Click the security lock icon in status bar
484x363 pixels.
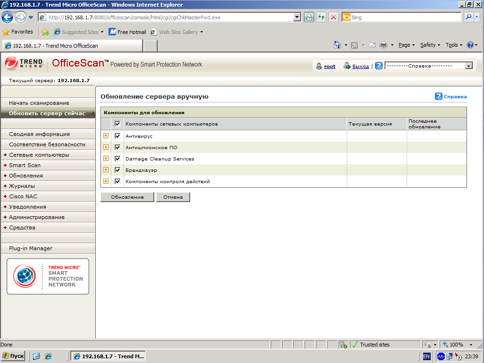(x=343, y=345)
